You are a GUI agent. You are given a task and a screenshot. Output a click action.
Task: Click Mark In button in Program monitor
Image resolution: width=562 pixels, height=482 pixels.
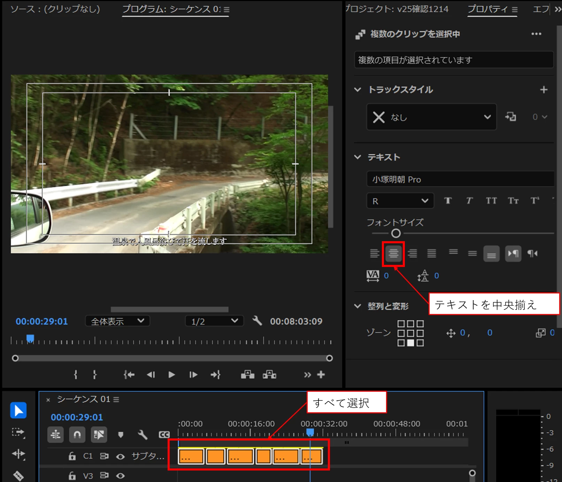point(76,375)
